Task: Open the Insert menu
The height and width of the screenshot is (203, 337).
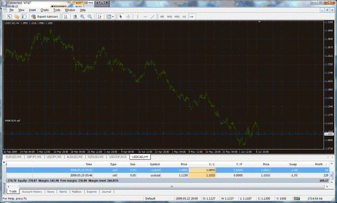Action: point(32,10)
